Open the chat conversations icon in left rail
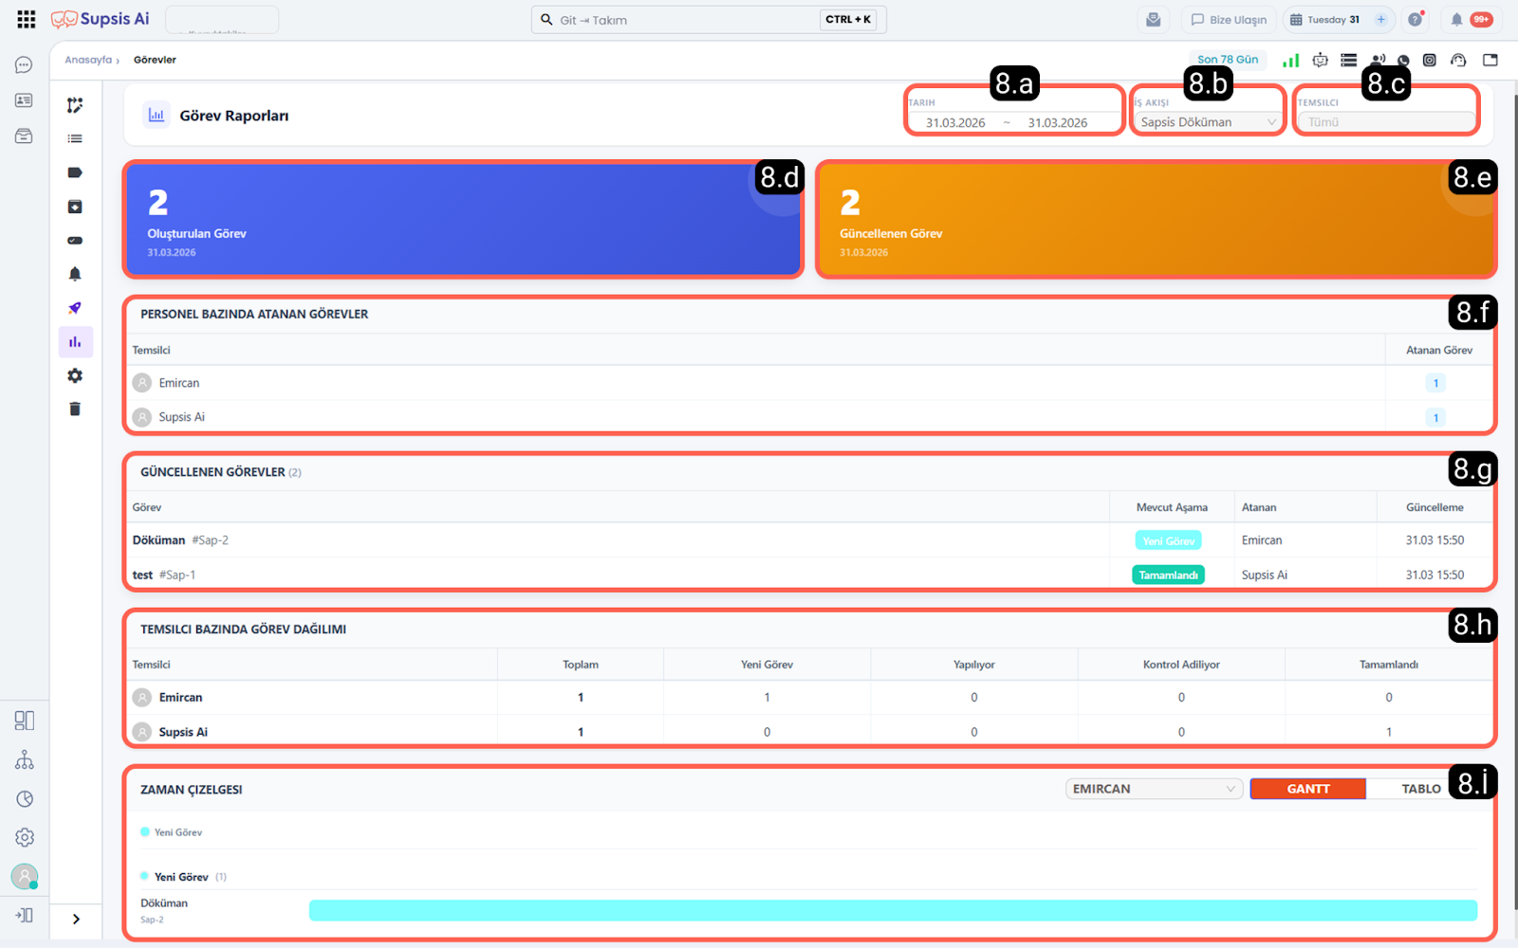This screenshot has width=1518, height=948. 24,65
